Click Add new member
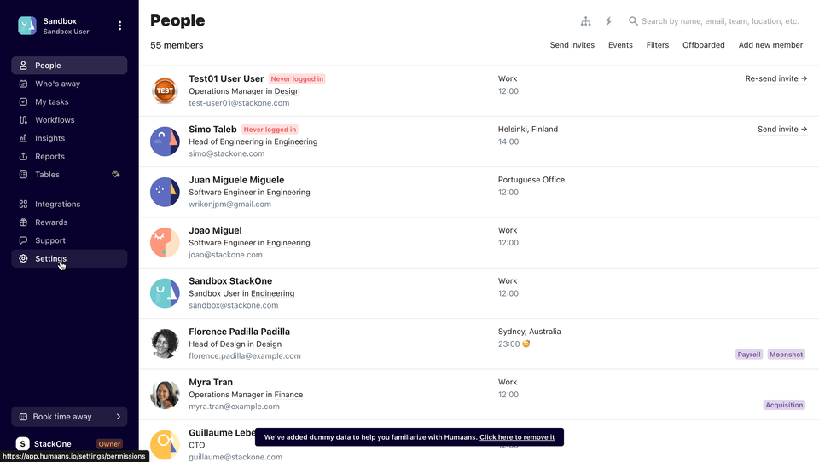 770,45
